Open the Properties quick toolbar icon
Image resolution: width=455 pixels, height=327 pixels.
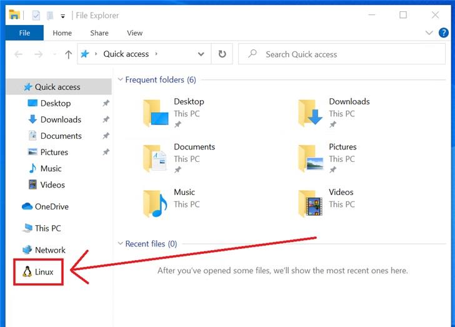tap(36, 16)
